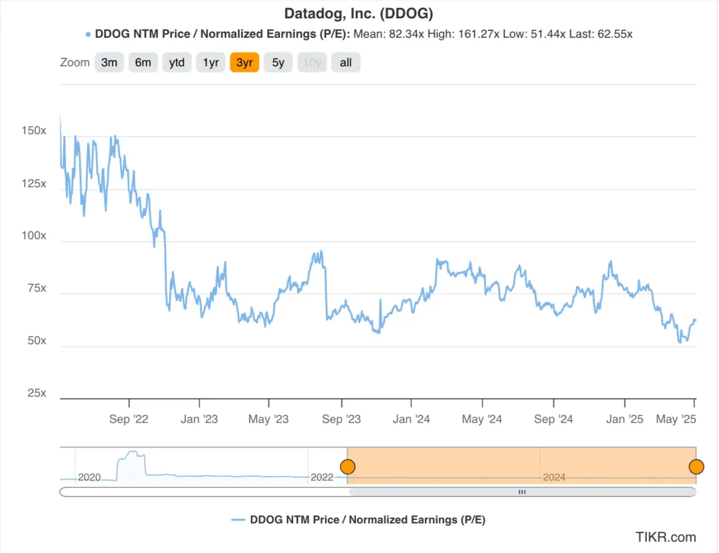Toggle DDOG NTM P/E series in legend
The image size is (719, 553).
(358, 520)
